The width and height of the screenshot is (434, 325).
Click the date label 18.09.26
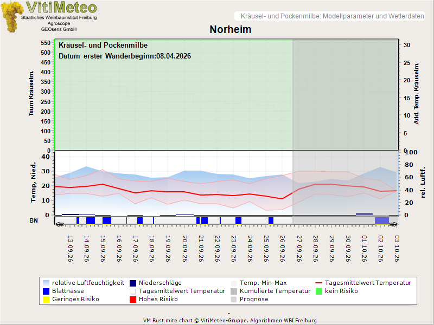pos(152,249)
